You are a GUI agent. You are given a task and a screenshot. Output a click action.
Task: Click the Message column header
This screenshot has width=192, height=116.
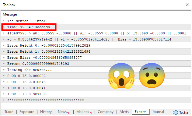point(10,14)
